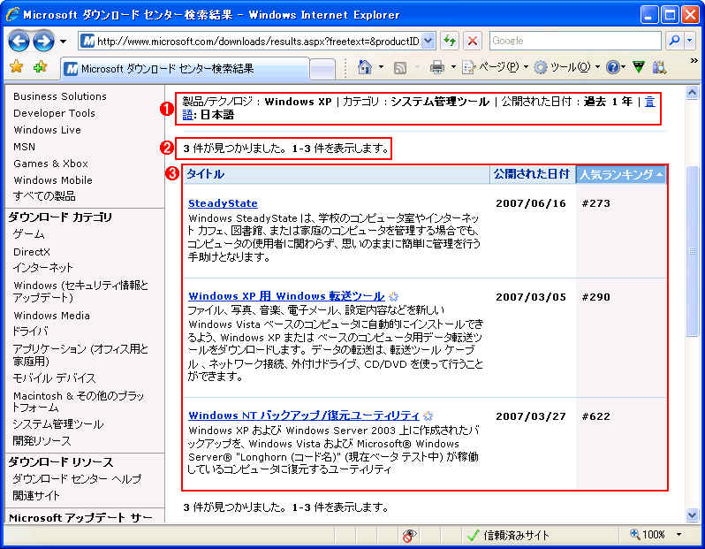Open Windows XP 用 Windows 転送ツール link
705x549 pixels.
[x=286, y=296]
